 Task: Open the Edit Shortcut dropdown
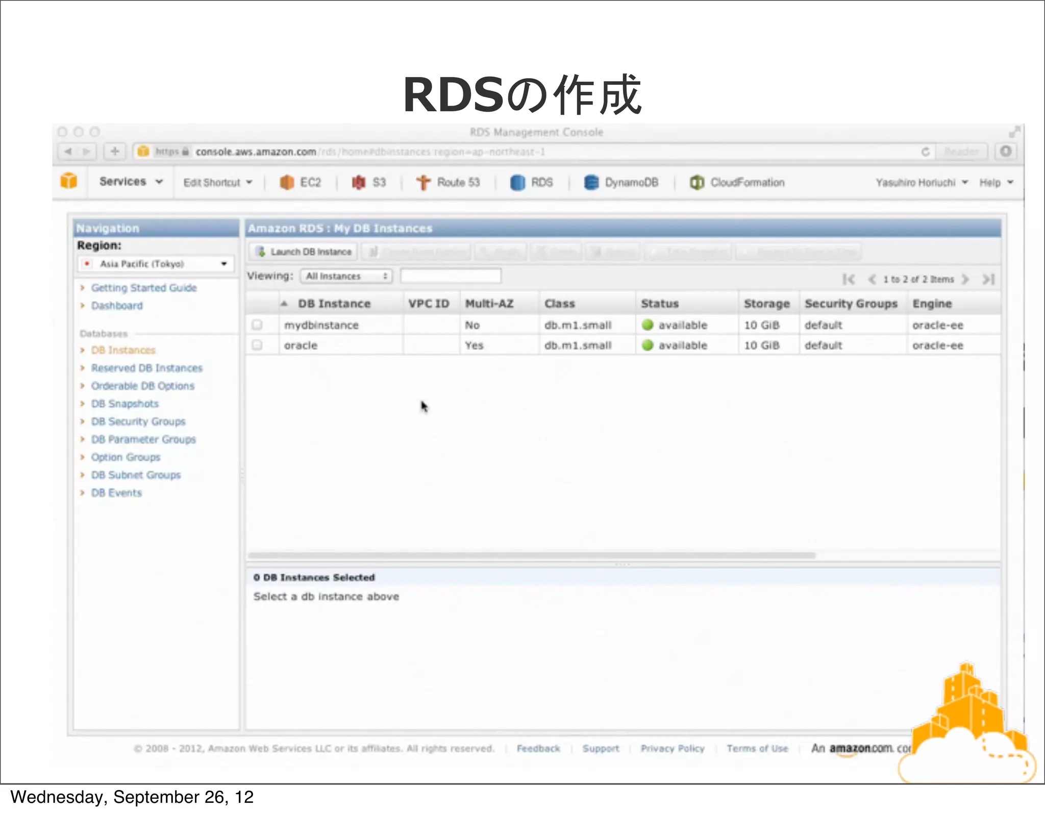218,182
